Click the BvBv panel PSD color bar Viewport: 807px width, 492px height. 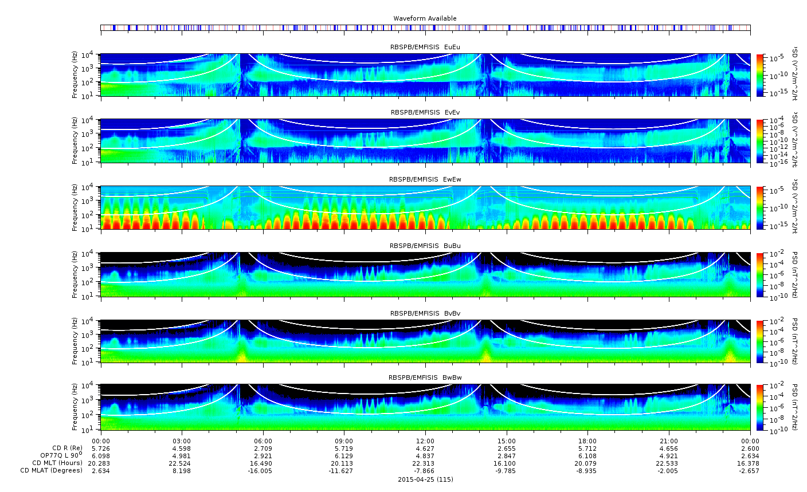[760, 341]
